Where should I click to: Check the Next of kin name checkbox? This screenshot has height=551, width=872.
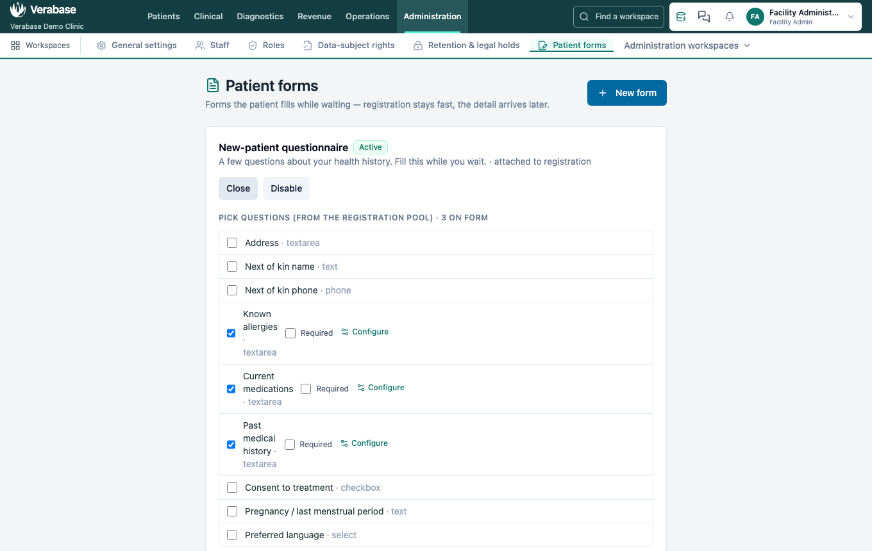pos(232,267)
